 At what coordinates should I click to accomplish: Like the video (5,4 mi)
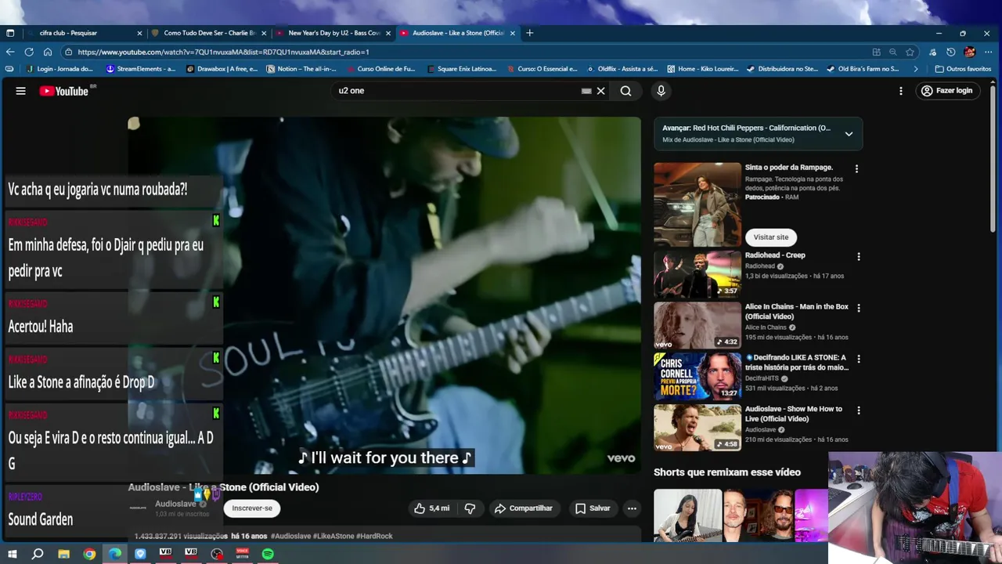point(431,508)
